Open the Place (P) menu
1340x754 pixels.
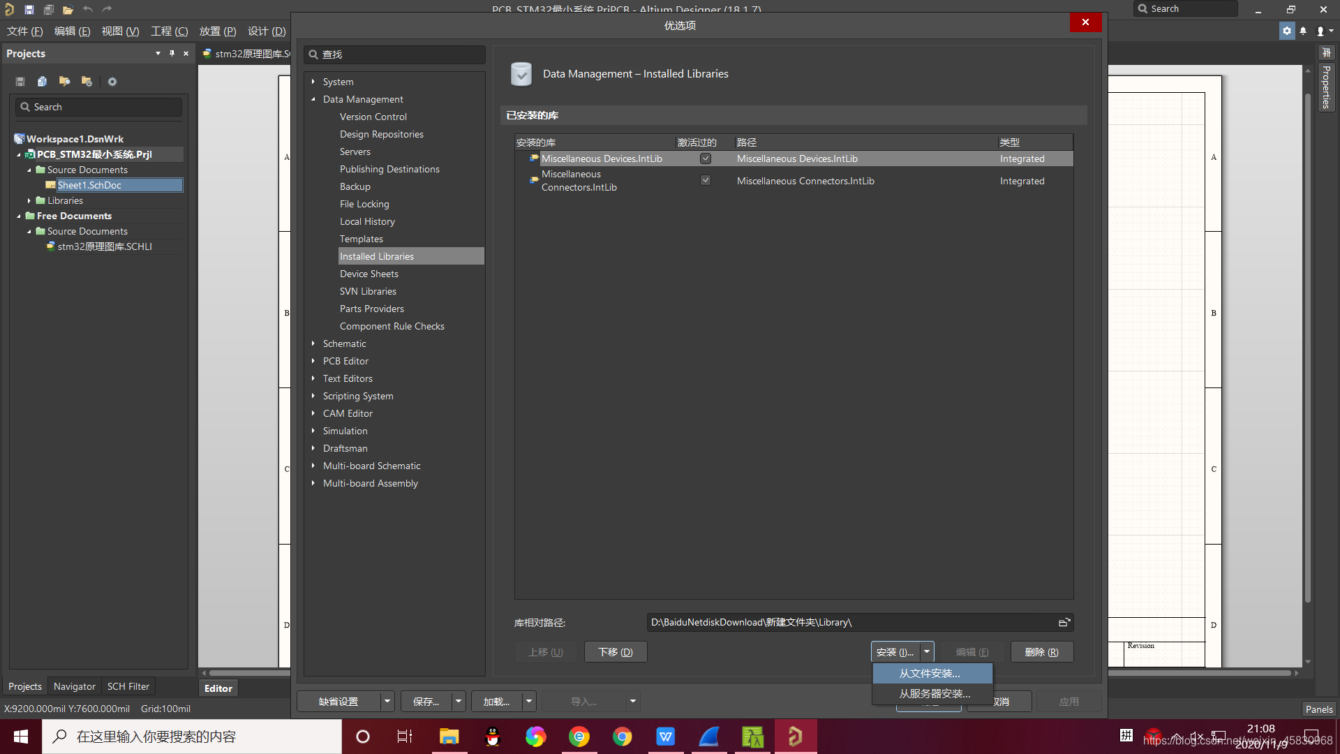point(218,31)
